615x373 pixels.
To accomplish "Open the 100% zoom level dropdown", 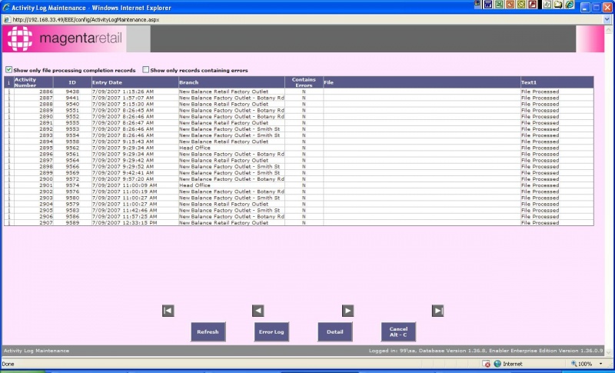I will 600,364.
